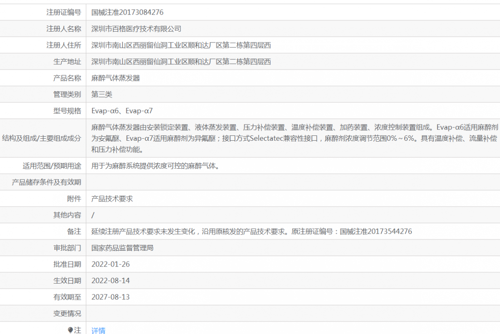Click the slash value in 其他内容 row
This screenshot has height=334, width=500.
tap(93, 215)
